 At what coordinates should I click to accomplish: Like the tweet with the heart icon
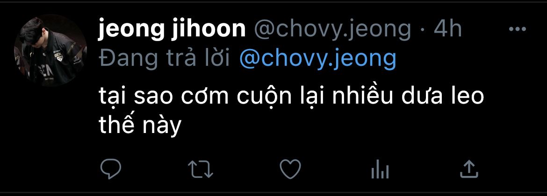tap(290, 169)
